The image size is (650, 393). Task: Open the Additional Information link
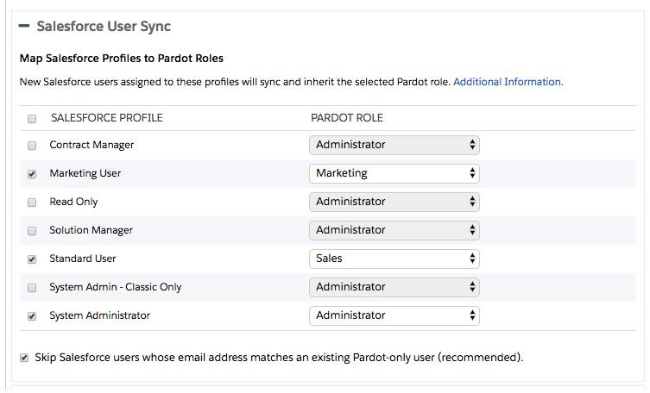click(508, 82)
